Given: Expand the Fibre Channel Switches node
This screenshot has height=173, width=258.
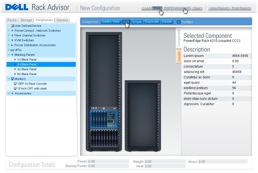Looking at the screenshot, I should pyautogui.click(x=9, y=35).
